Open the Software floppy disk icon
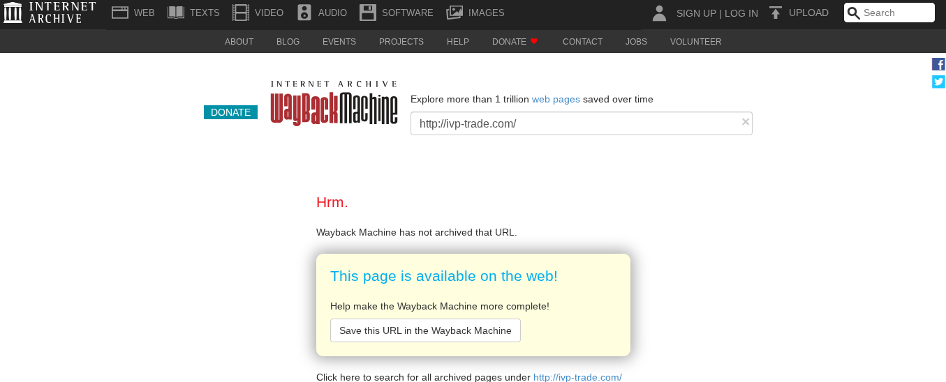The width and height of the screenshot is (946, 382). (368, 13)
